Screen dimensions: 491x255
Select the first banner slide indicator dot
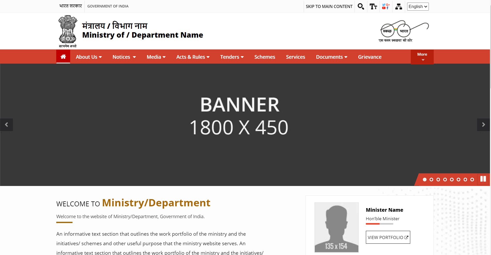425,180
